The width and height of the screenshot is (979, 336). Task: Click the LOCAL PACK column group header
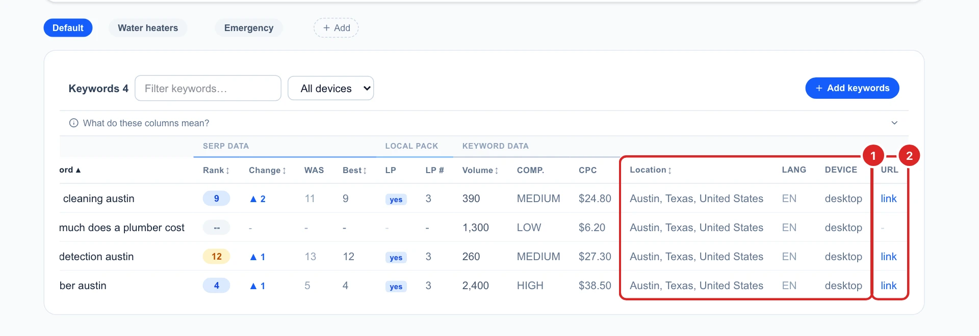(411, 146)
